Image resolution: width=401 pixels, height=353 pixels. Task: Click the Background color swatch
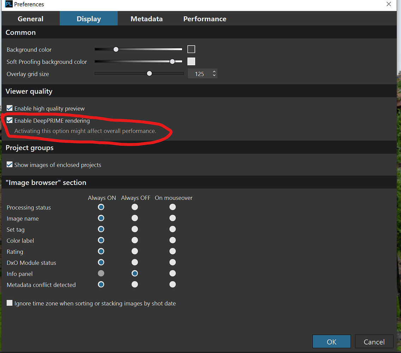coord(191,49)
